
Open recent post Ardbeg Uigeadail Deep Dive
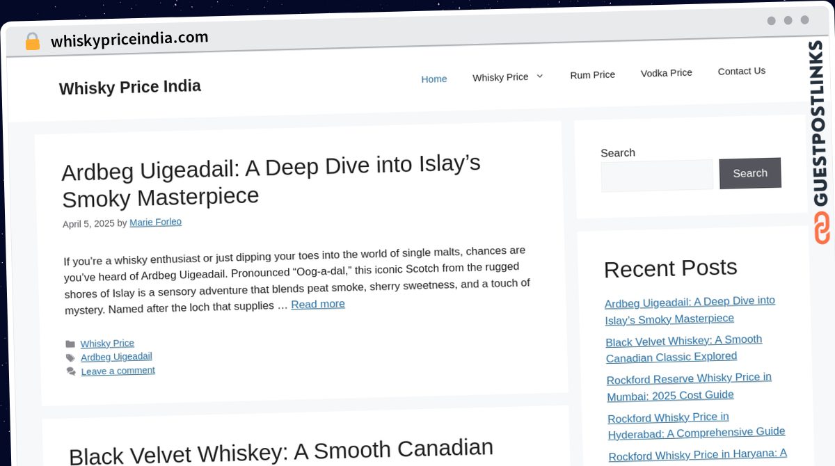tap(690, 310)
